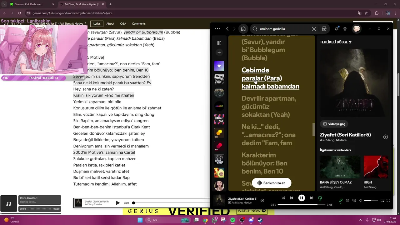Enter Spotify full screen mode
This screenshot has height=225, width=400.
(x=388, y=200)
